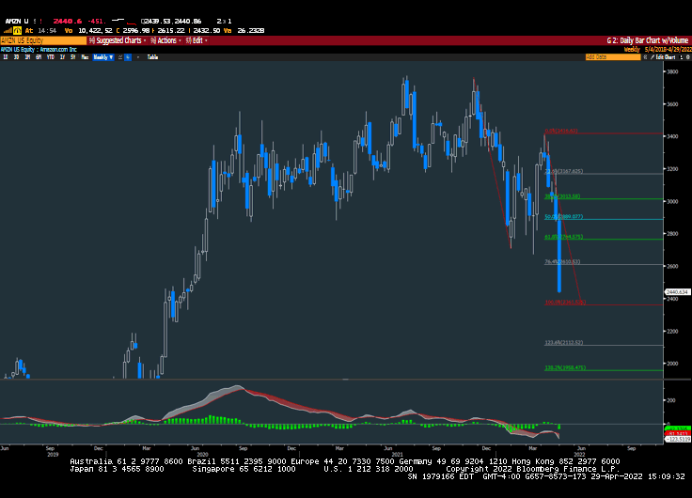Select the 61.8%(2764.575) Fibonacci level label
Screen dimensions: 692x498
(563, 237)
